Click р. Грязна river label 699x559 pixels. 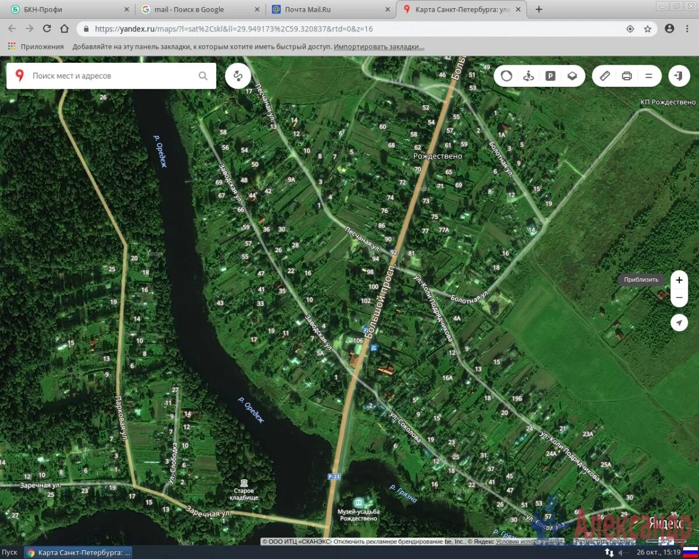point(403,494)
